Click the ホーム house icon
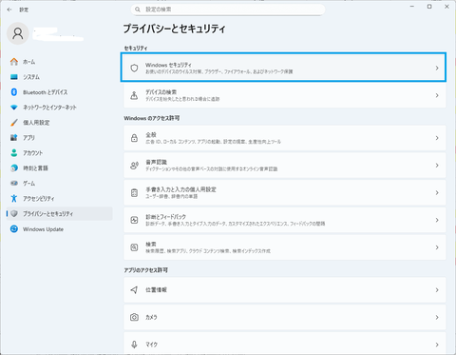 coord(14,62)
